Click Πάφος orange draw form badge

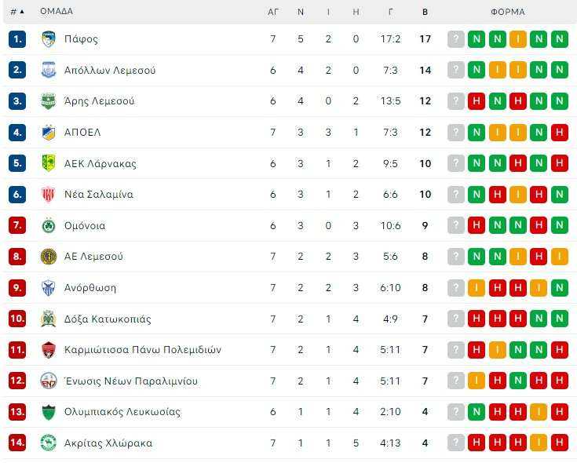(518, 39)
